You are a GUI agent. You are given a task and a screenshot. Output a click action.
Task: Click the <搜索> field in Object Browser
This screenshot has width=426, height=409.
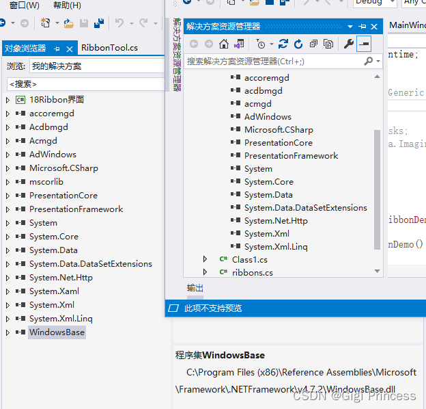coord(85,84)
